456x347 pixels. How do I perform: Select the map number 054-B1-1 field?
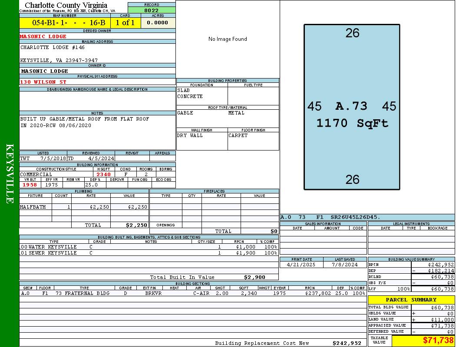65,23
